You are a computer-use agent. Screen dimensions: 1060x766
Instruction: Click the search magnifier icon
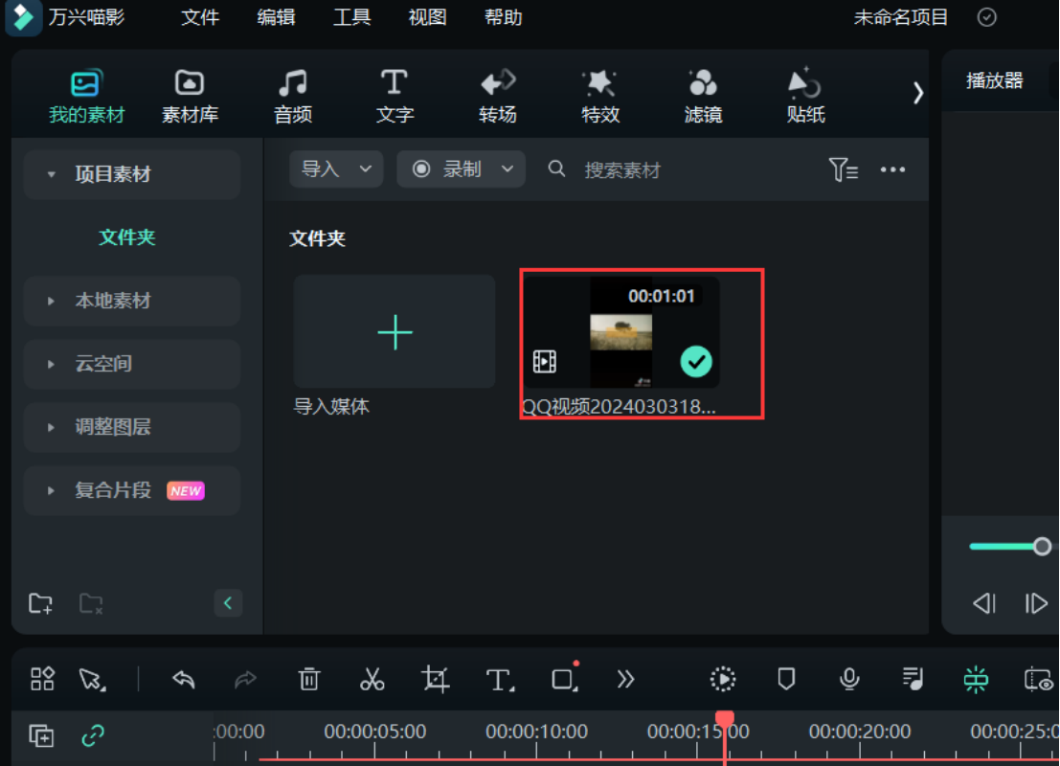click(x=556, y=169)
